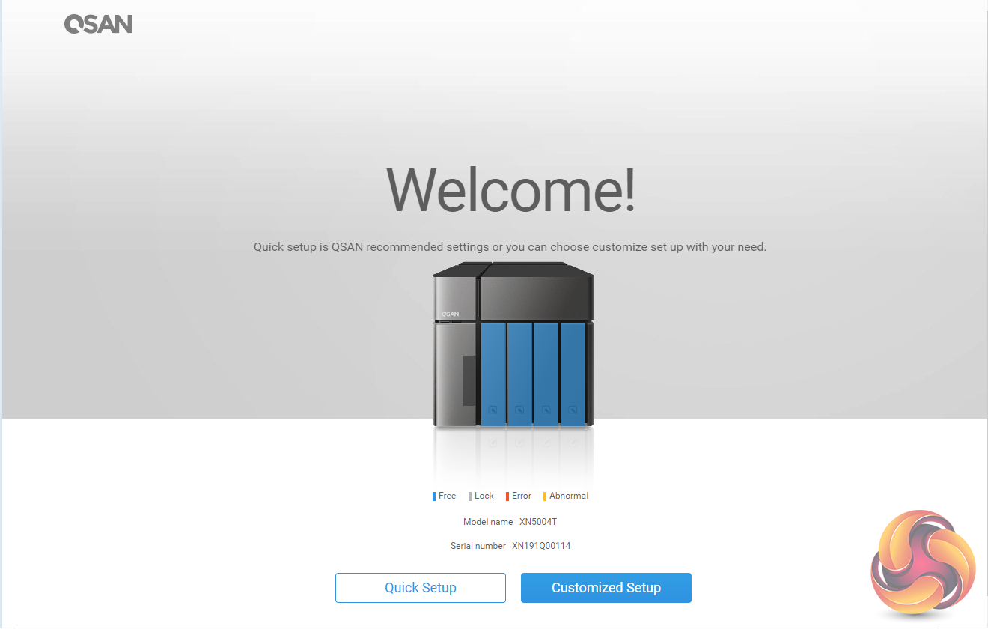Click the "Abnormal" legend label

point(569,496)
